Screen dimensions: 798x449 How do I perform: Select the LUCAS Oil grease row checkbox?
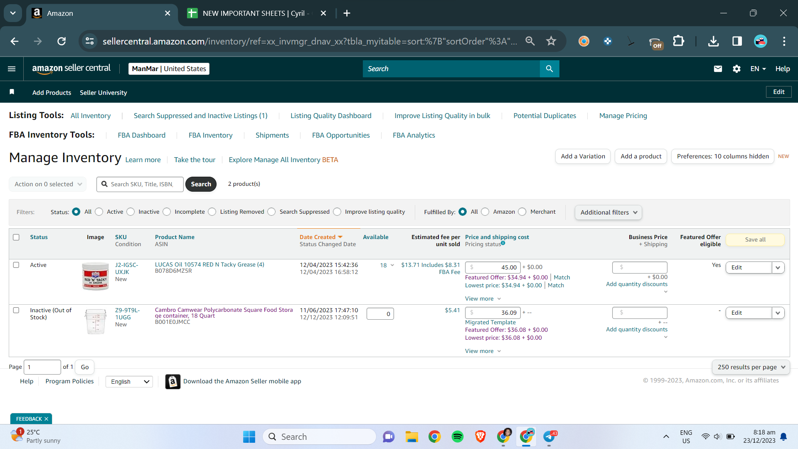[16, 265]
